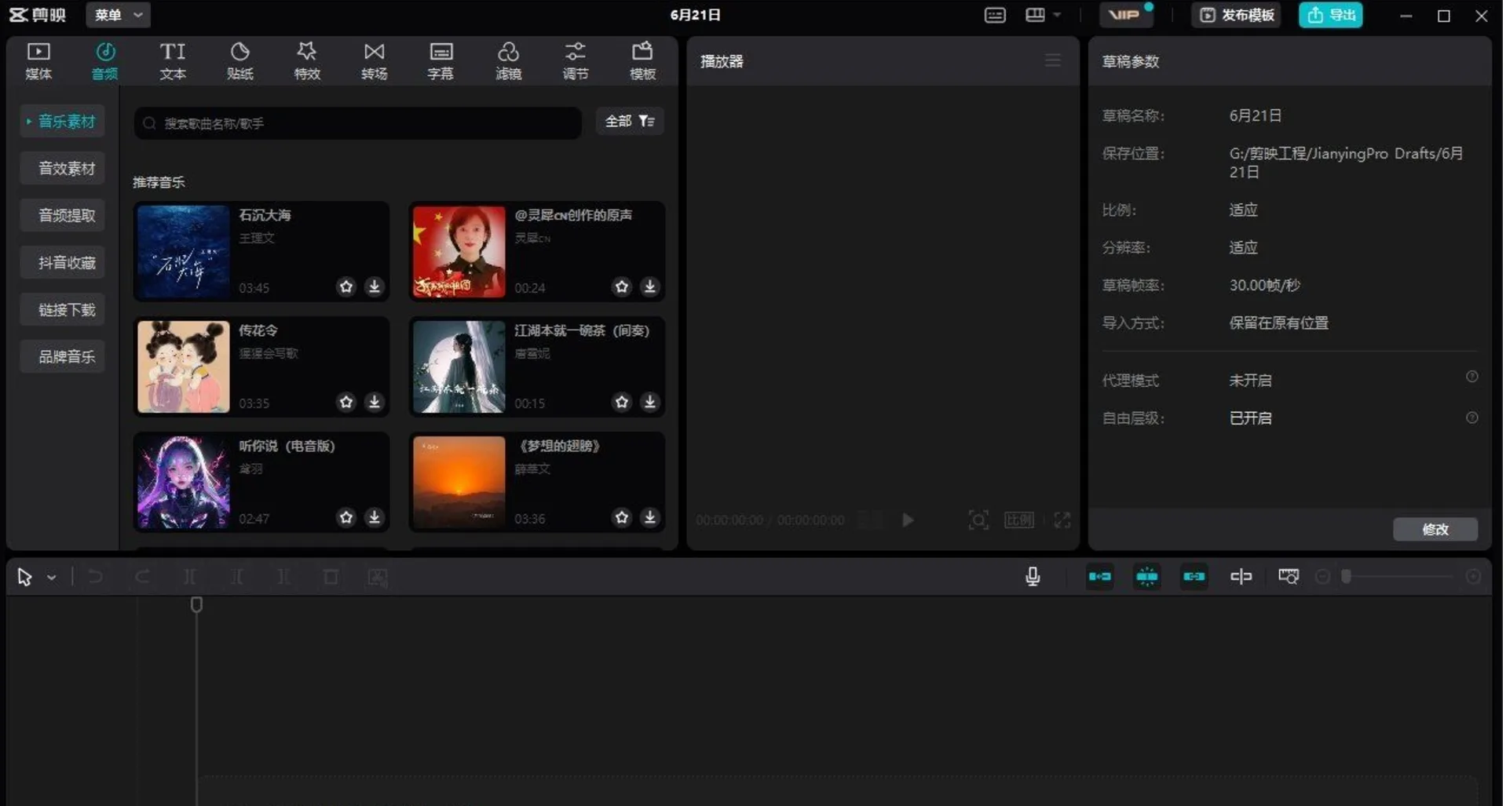This screenshot has width=1506, height=806.
Task: Open the 滤镜 filters tab
Action: coord(508,61)
